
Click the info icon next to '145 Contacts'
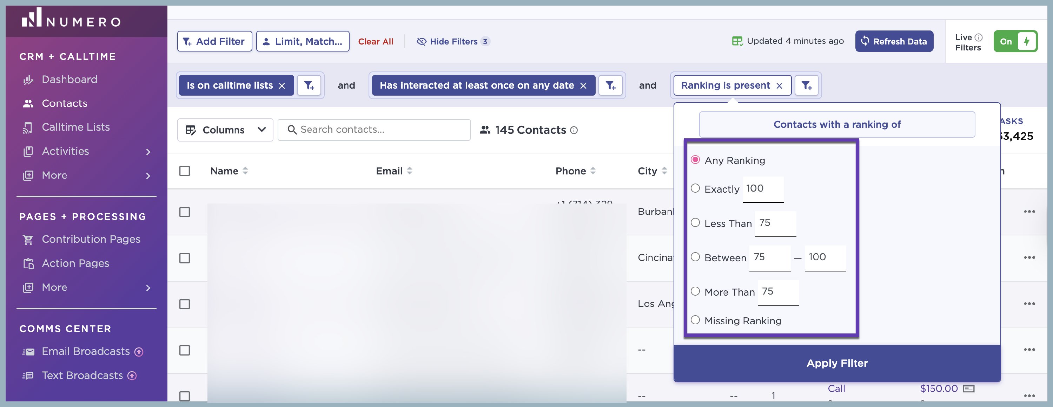tap(574, 130)
